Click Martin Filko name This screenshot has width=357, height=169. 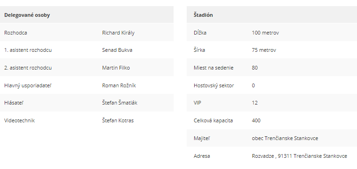tap(116, 68)
